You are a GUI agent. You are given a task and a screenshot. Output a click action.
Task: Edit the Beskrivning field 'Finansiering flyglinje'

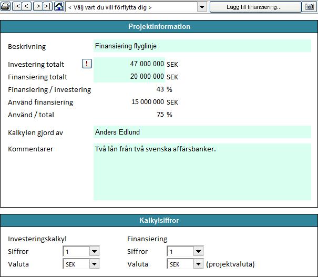coord(202,46)
